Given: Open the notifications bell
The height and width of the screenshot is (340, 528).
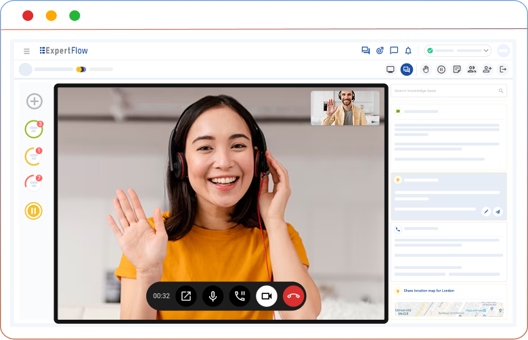Looking at the screenshot, I should [x=408, y=51].
